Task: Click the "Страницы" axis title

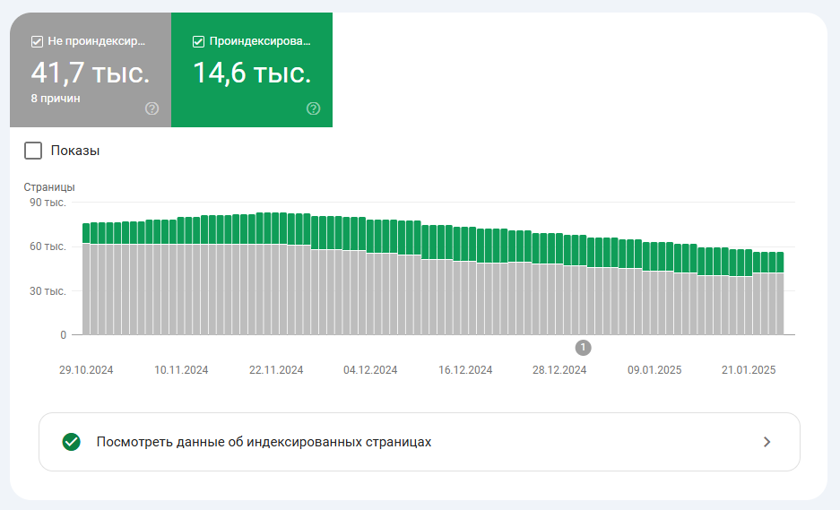Action: pos(48,187)
